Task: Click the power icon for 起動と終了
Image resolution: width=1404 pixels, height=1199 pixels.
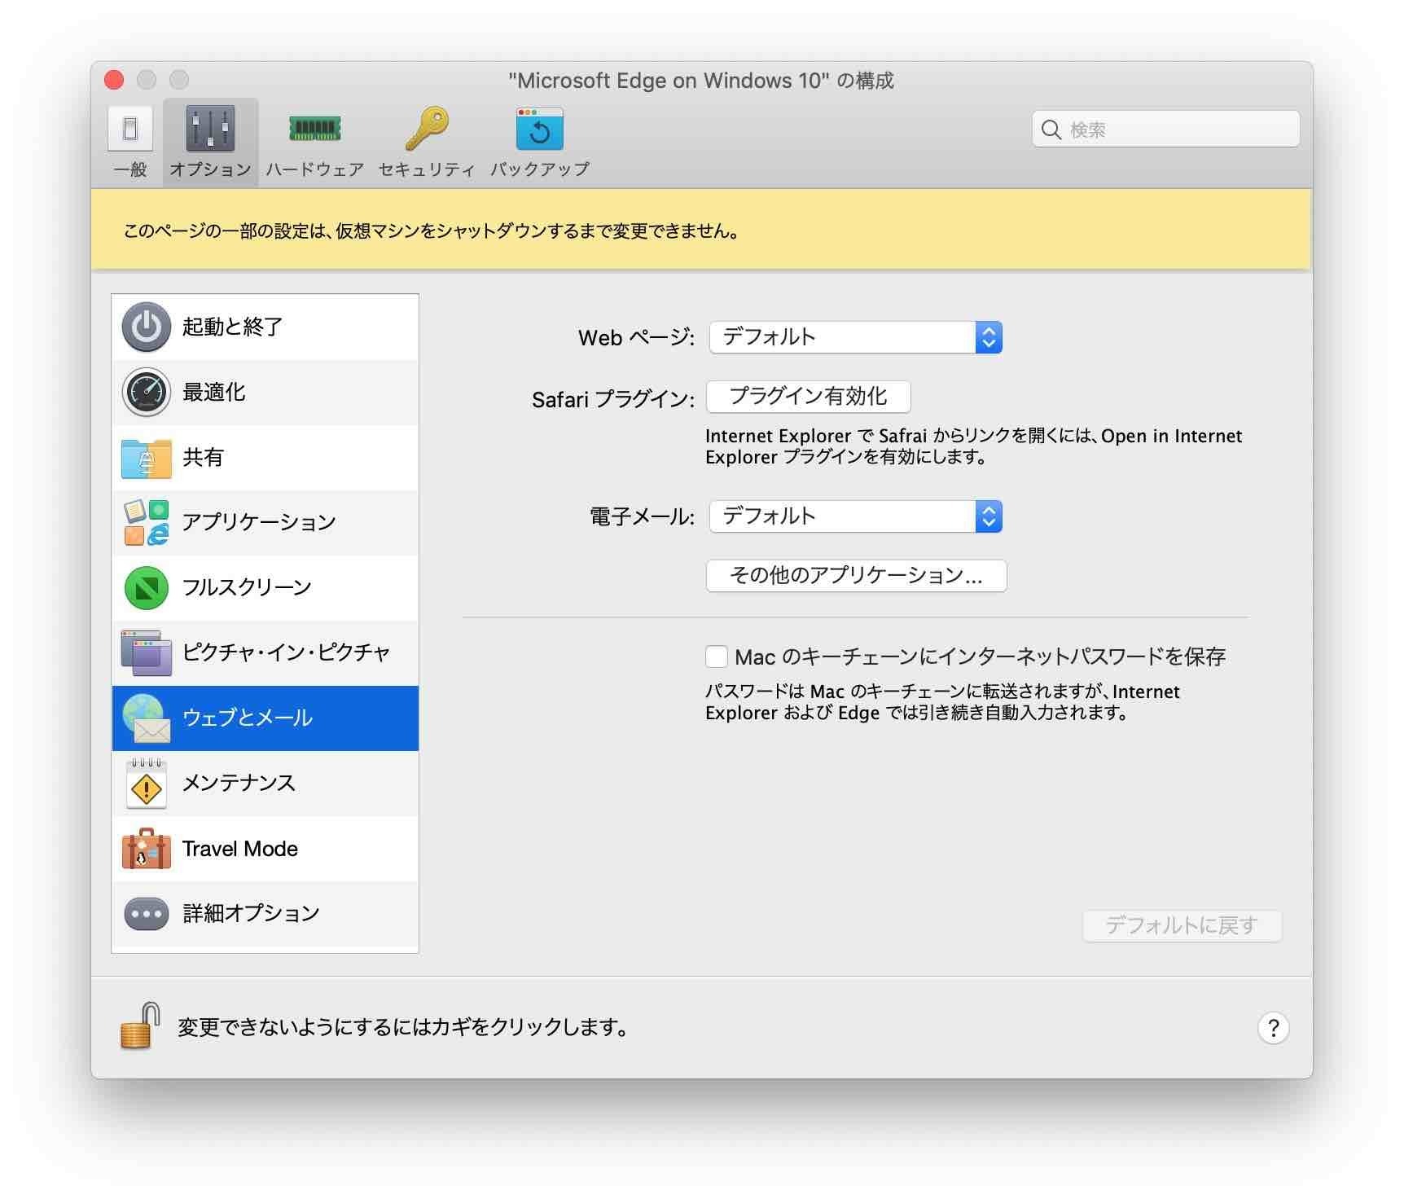Action: tap(147, 327)
